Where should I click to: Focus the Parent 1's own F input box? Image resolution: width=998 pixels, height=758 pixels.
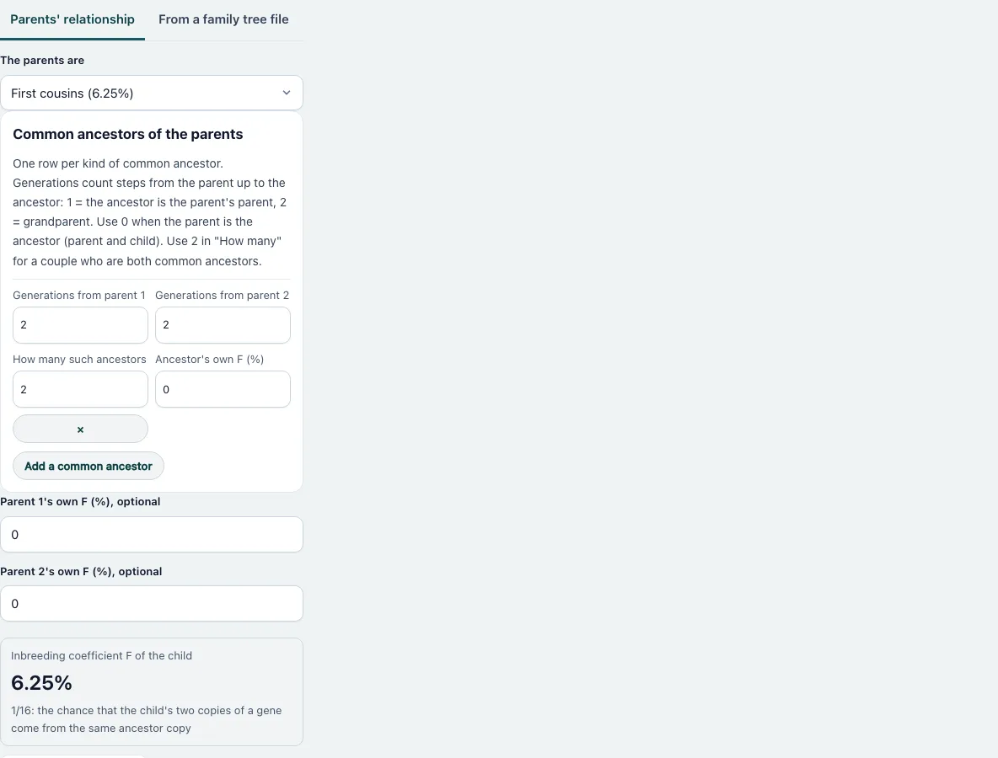coord(152,535)
